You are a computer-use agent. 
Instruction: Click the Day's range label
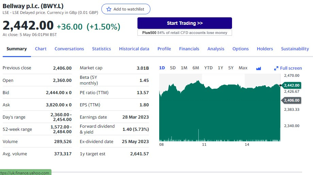pyautogui.click(x=14, y=117)
